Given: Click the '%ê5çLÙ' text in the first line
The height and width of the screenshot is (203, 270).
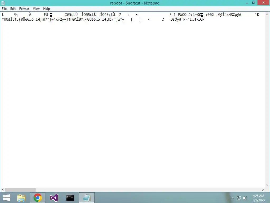Looking at the screenshot, I should (71, 15).
